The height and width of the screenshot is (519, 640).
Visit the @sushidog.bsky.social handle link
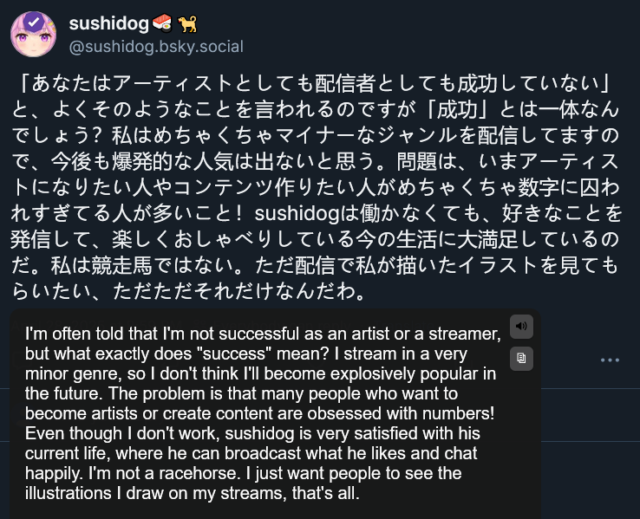(x=156, y=47)
